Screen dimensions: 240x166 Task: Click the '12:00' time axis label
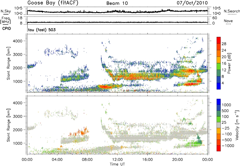click(117, 160)
